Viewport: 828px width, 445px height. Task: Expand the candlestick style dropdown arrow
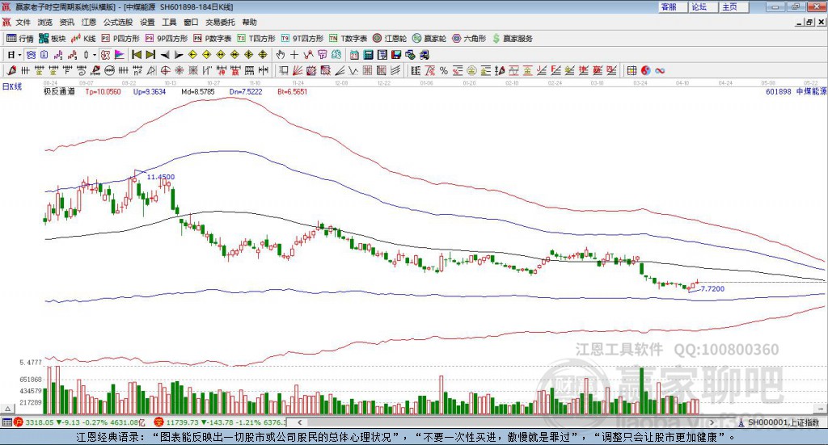(95, 54)
